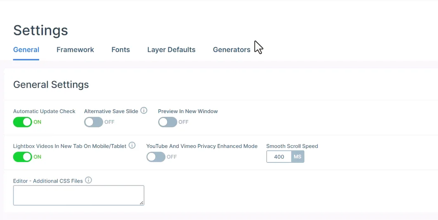This screenshot has height=220, width=438.
Task: Open the Generators tab
Action: tap(232, 50)
